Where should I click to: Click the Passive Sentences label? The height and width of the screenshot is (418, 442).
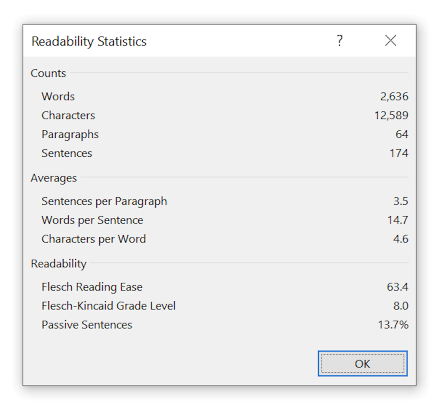pyautogui.click(x=87, y=325)
